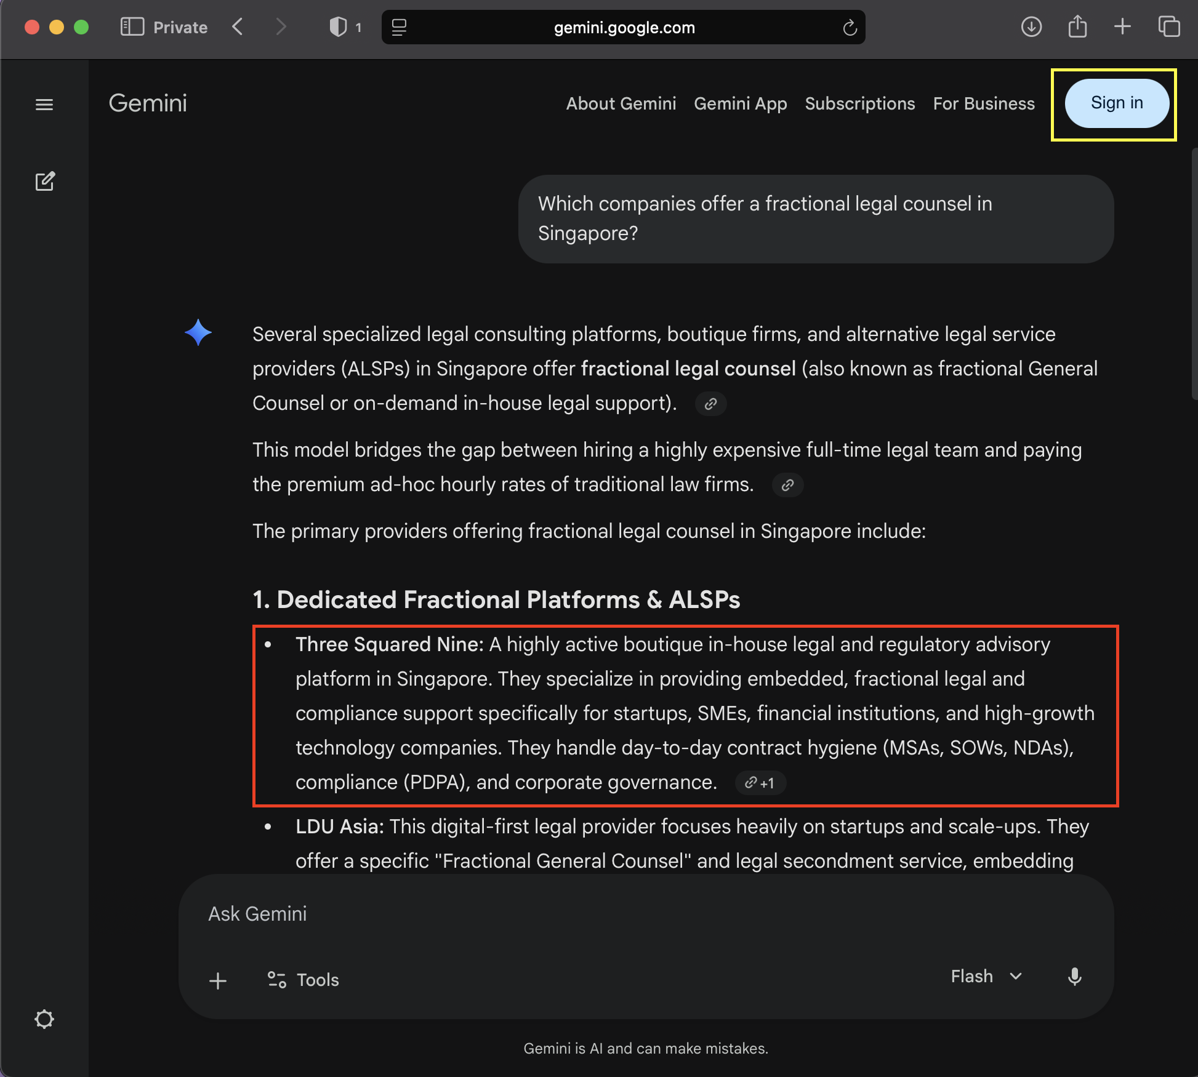Viewport: 1198px width, 1077px height.
Task: Focus the Ask Gemini prompt field
Action: point(646,914)
